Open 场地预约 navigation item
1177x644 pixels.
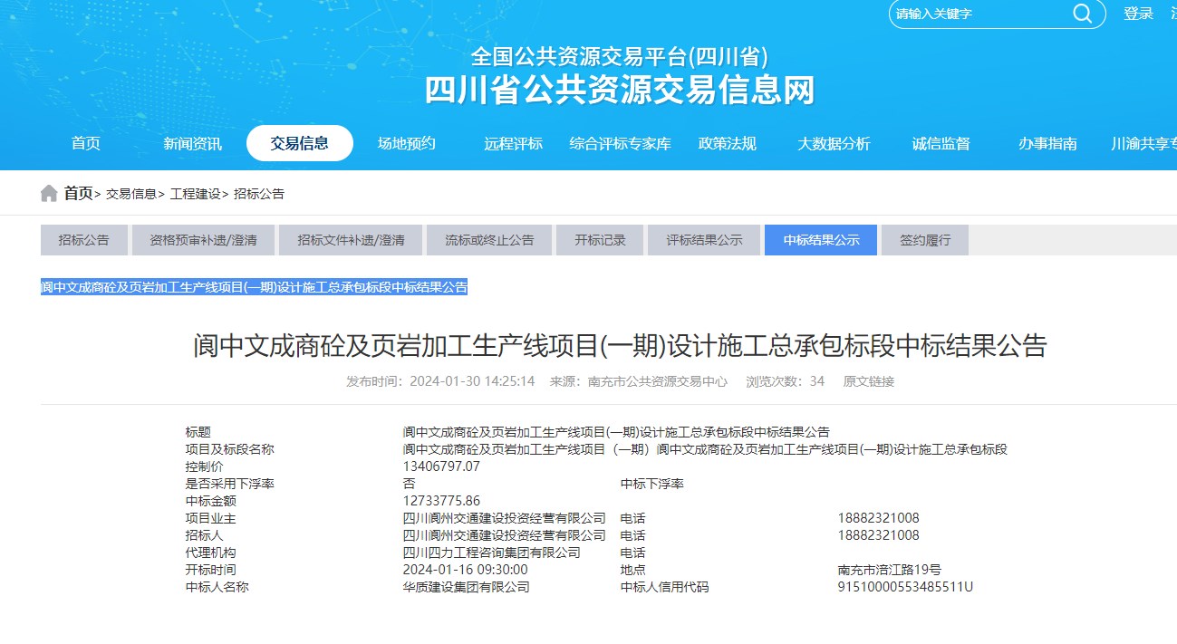[x=407, y=143]
